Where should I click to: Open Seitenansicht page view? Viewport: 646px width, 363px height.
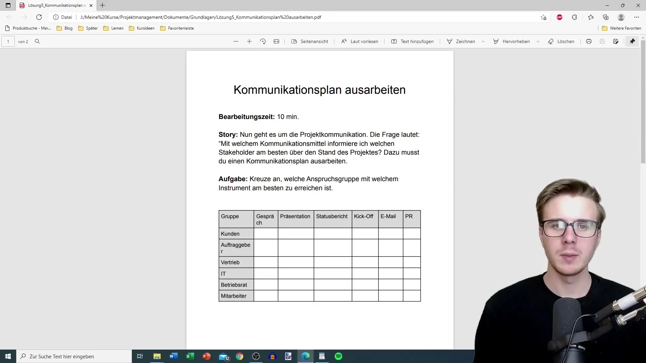coord(310,41)
